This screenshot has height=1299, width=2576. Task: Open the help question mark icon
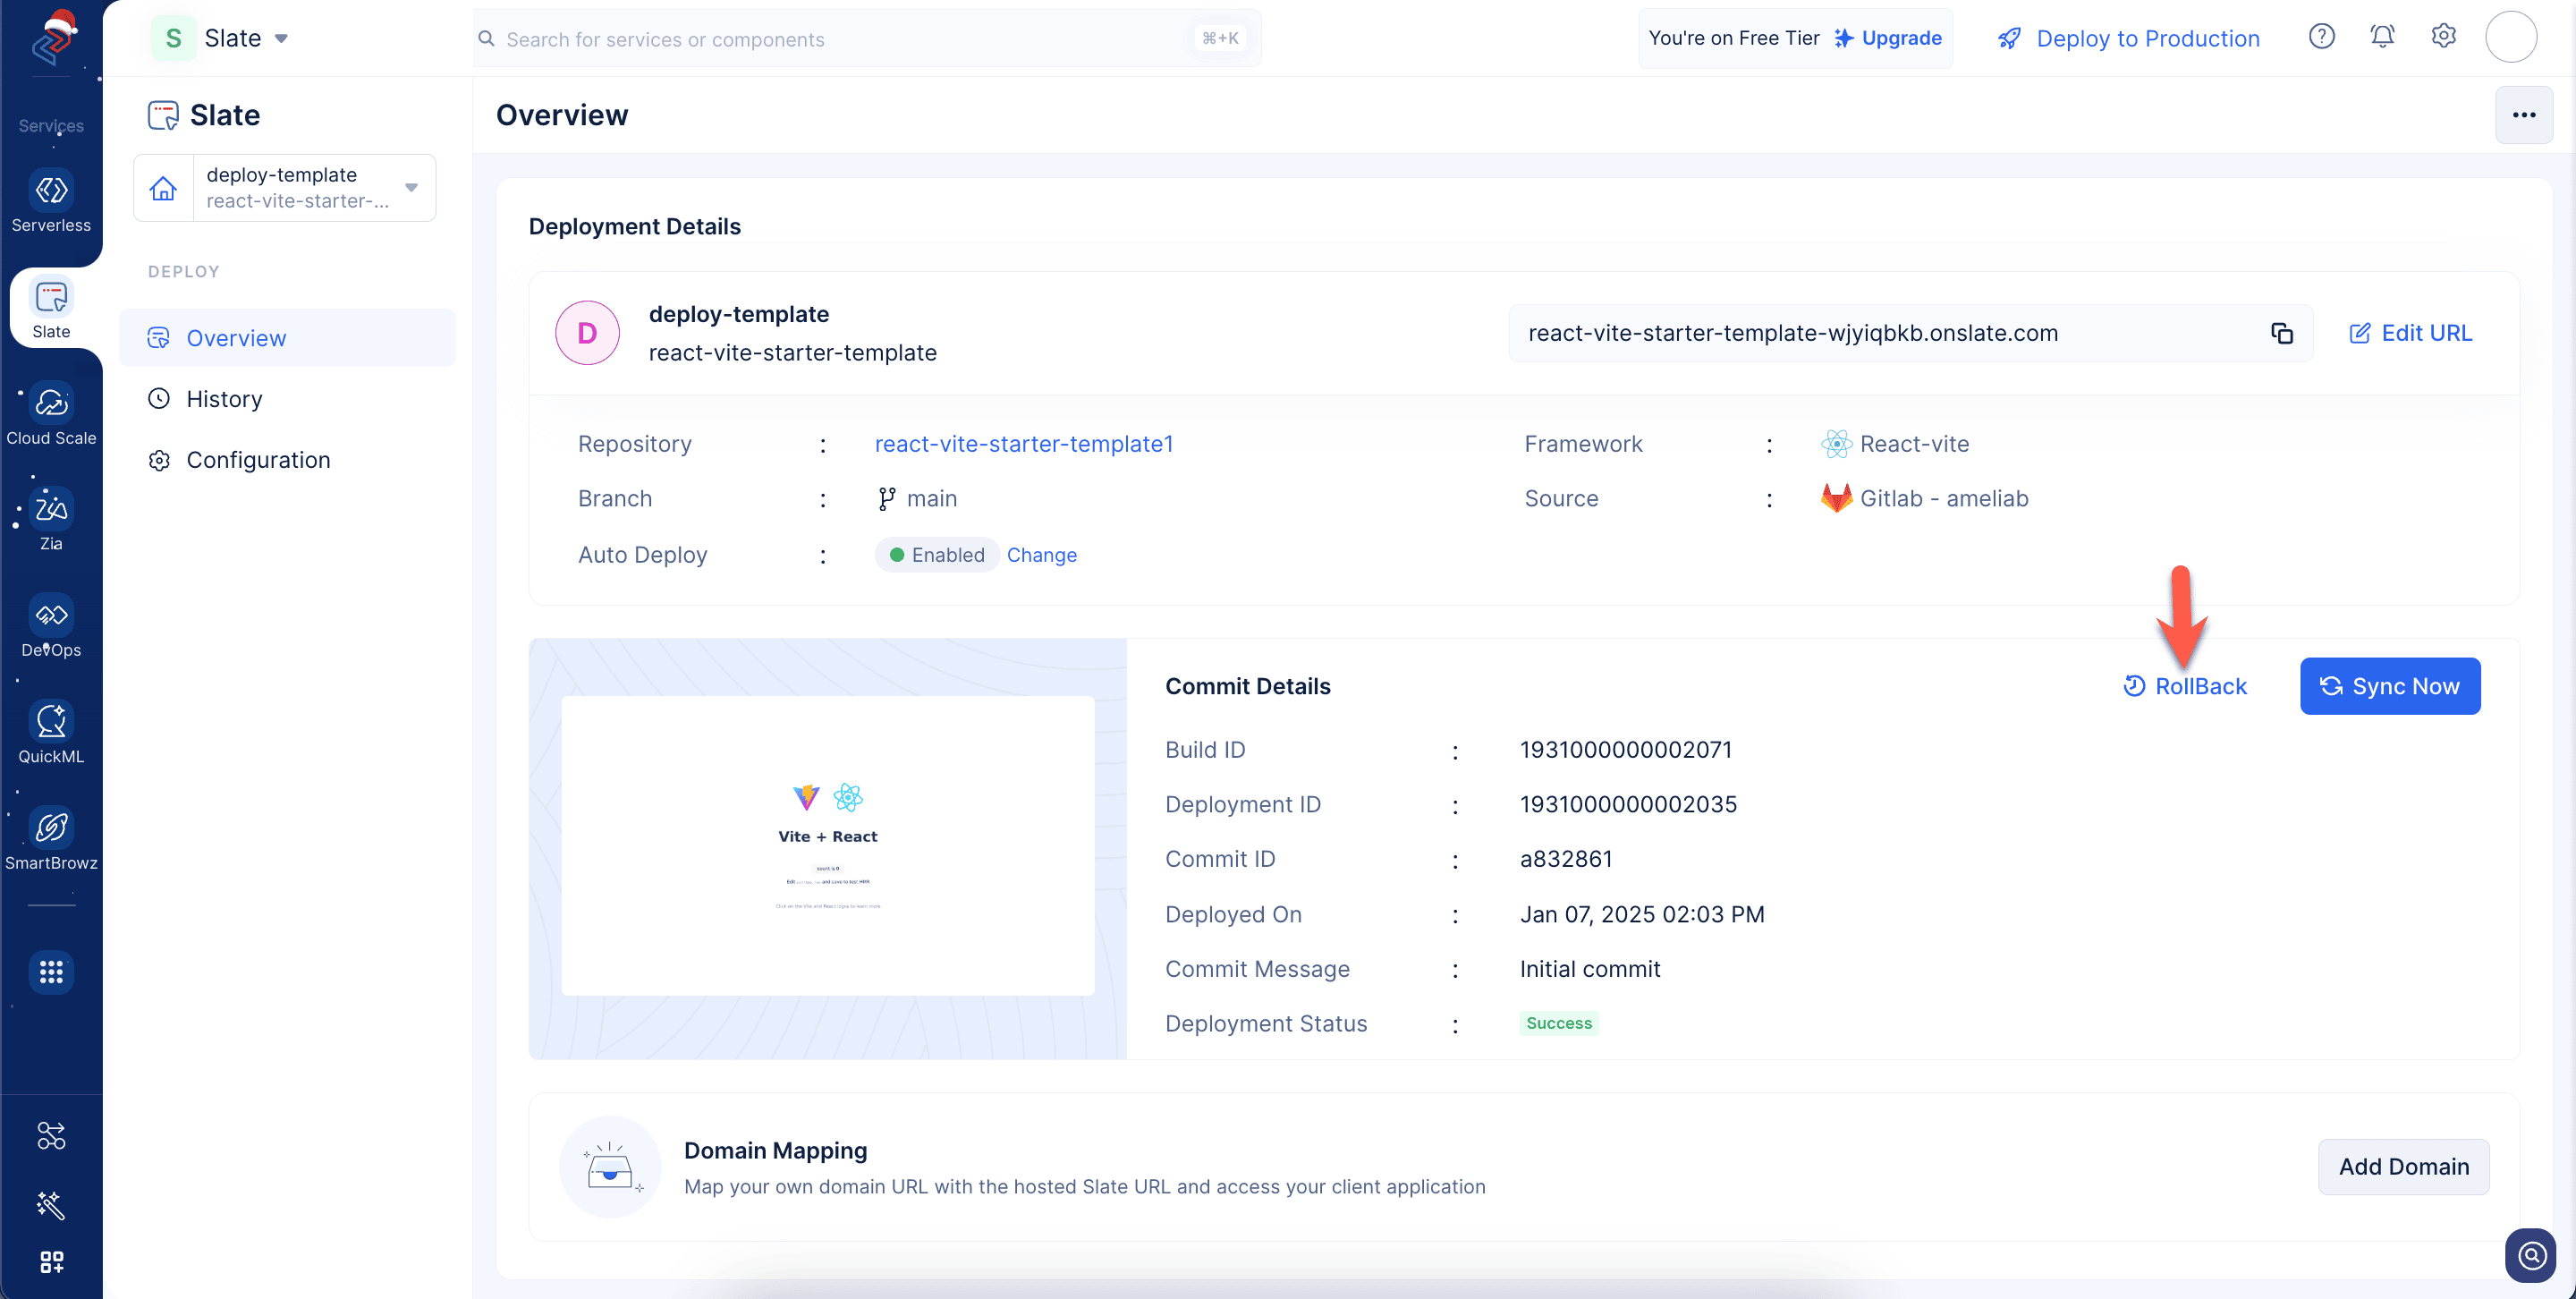[x=2321, y=37]
